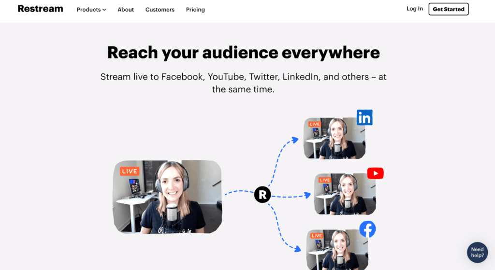Viewport: 495px width, 270px height.
Task: Click the black Restream R icon
Action: click(262, 195)
